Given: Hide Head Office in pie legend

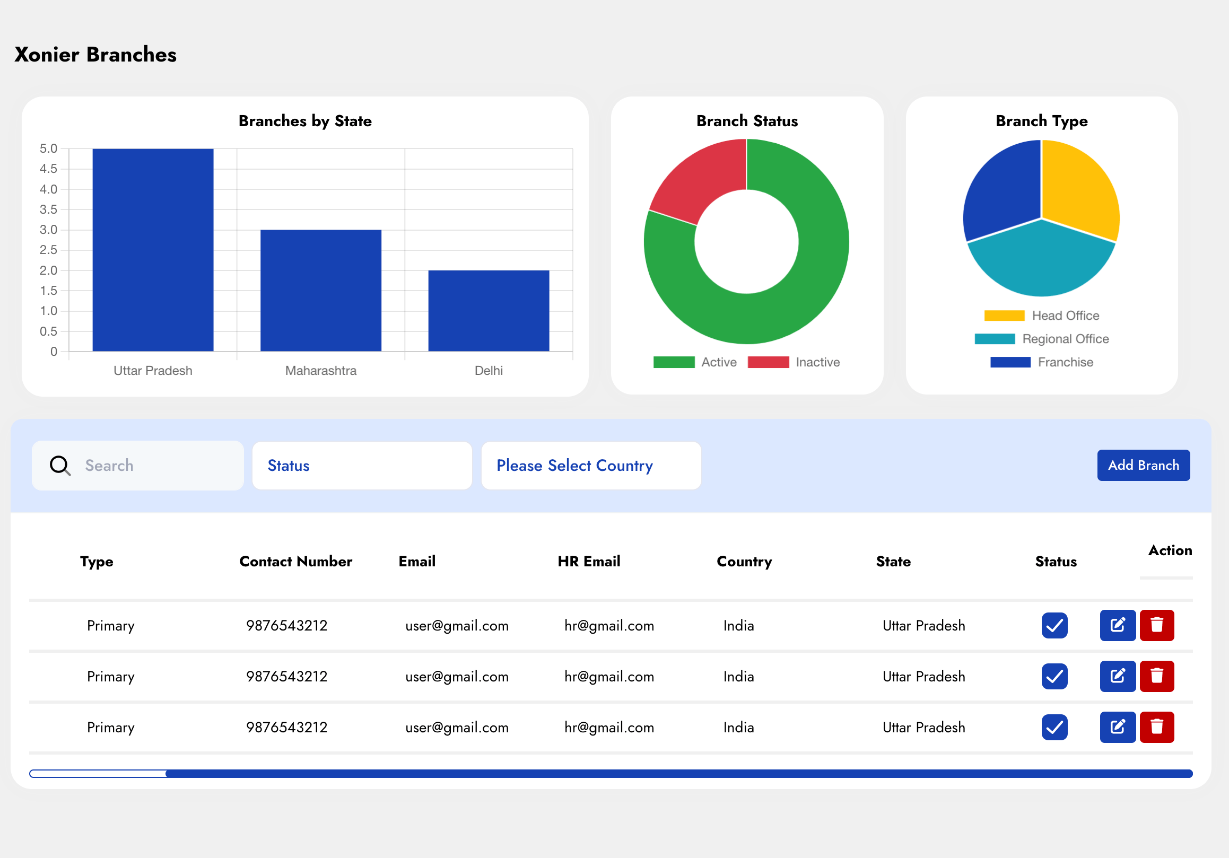Looking at the screenshot, I should click(x=1041, y=316).
